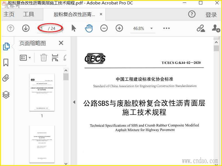The image size is (222, 166).
Task: Collapse the navigation pane with left triangle
Action: point(74,102)
